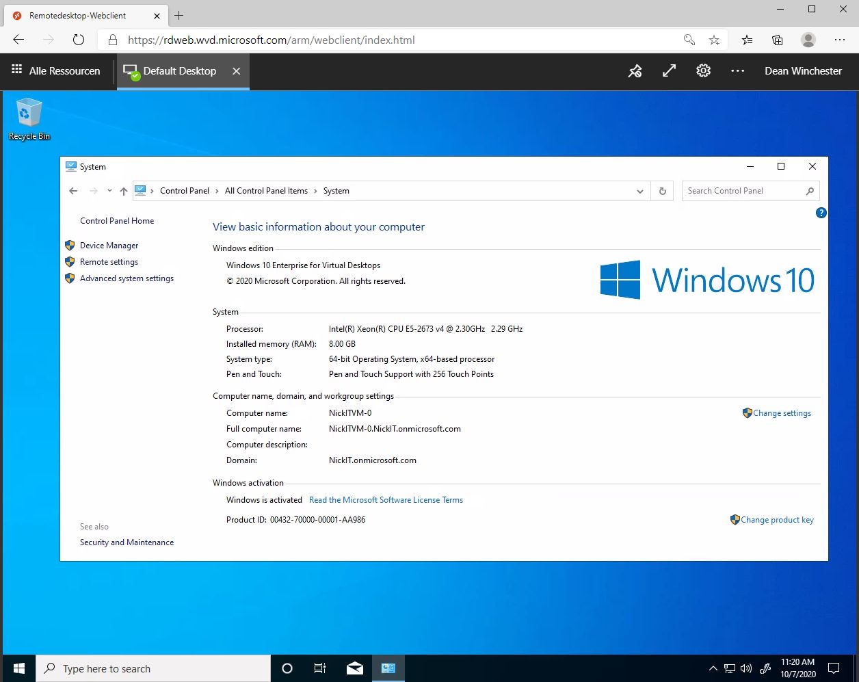The width and height of the screenshot is (859, 682).
Task: Switch to Default Desktop tab
Action: coord(179,71)
